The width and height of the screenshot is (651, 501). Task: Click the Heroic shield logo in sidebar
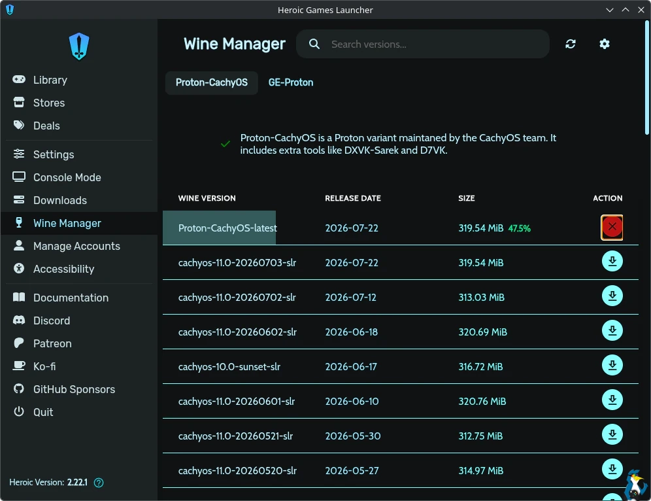[x=79, y=46]
